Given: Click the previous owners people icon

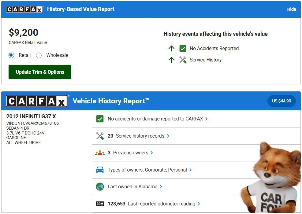Looking at the screenshot, I should pyautogui.click(x=100, y=153).
